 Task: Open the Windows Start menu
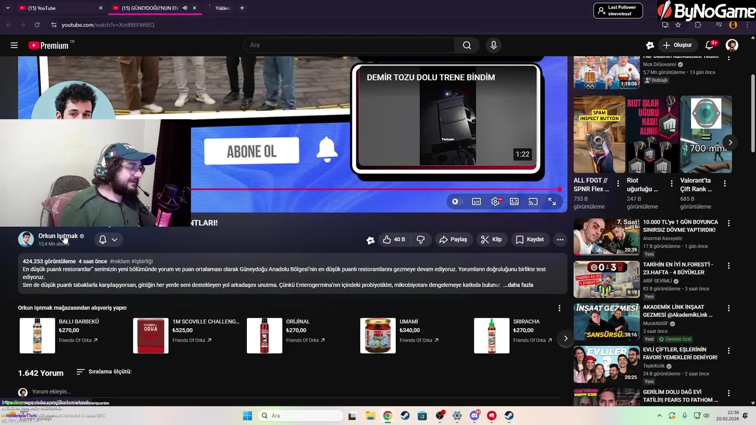click(x=247, y=416)
